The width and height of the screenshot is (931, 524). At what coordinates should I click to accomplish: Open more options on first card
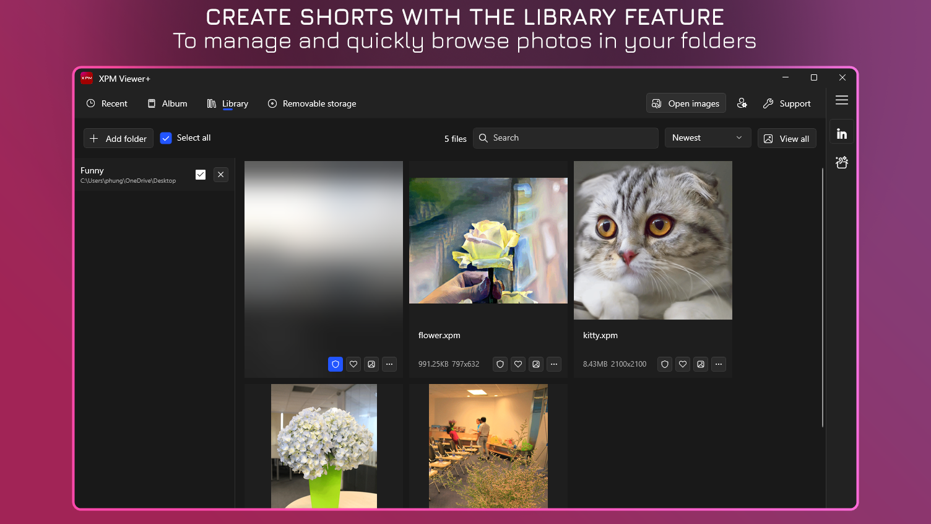389,364
